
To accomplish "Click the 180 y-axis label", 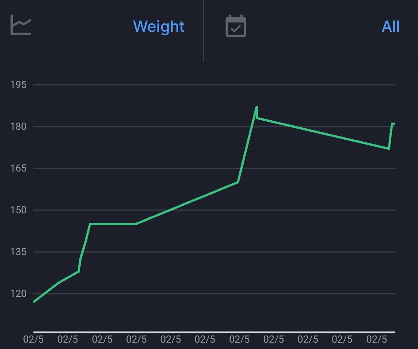I will 18,127.
